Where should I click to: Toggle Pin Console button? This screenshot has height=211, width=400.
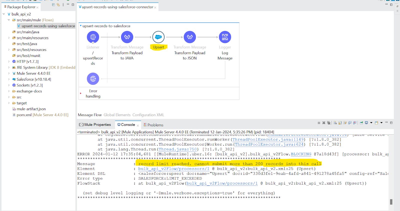[x=361, y=123]
